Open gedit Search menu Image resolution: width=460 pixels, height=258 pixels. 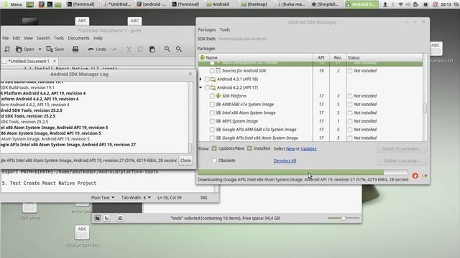tap(43, 38)
